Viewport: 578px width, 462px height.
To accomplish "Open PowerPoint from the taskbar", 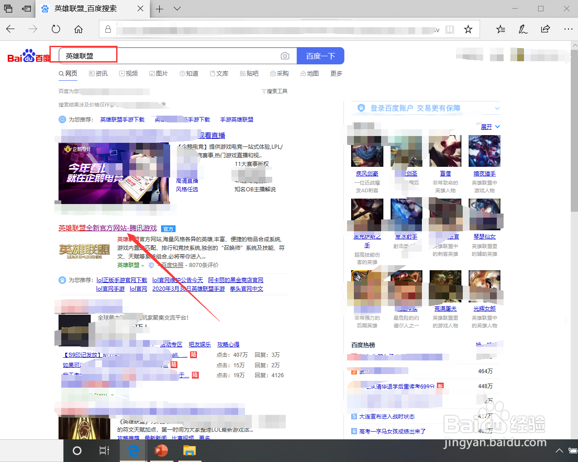I will pos(161,451).
